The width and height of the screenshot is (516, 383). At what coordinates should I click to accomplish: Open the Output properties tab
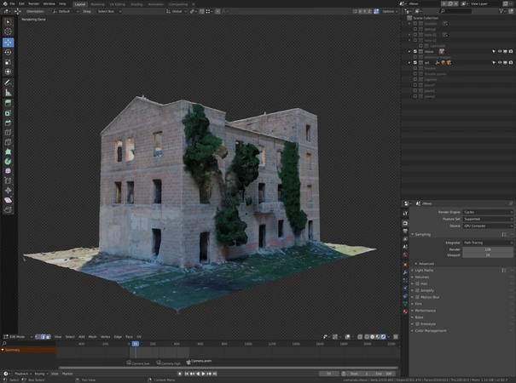[x=405, y=231]
